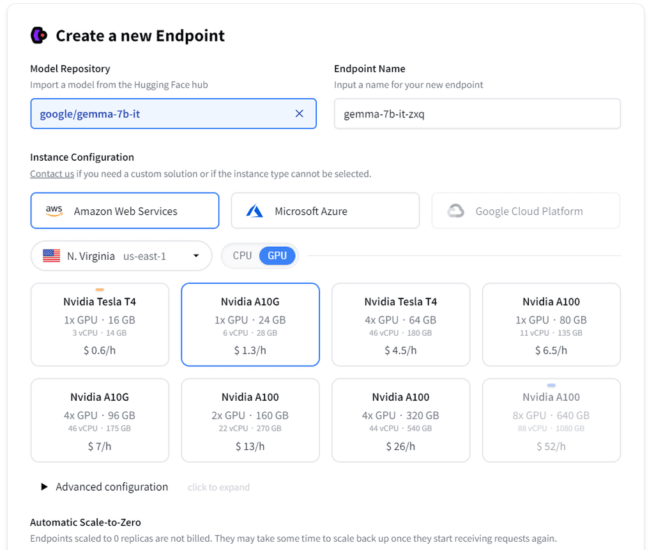The width and height of the screenshot is (654, 550).
Task: Choose Microsoft Azure as the provider
Action: [325, 210]
